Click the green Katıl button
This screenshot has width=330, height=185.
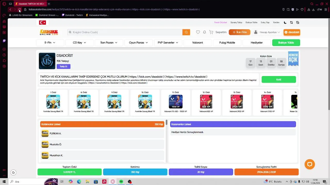tap(279, 80)
